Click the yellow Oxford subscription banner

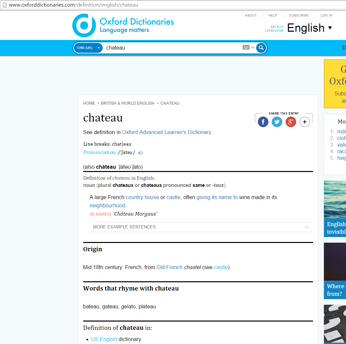tap(335, 84)
